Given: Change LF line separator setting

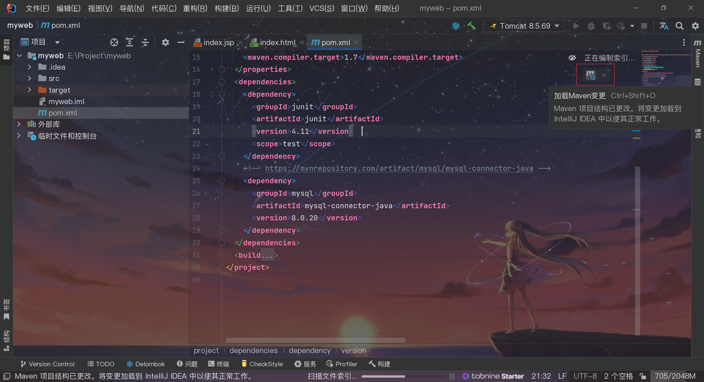Looking at the screenshot, I should click(x=562, y=376).
